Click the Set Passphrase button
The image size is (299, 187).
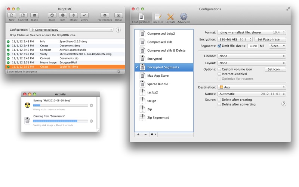tap(270, 39)
